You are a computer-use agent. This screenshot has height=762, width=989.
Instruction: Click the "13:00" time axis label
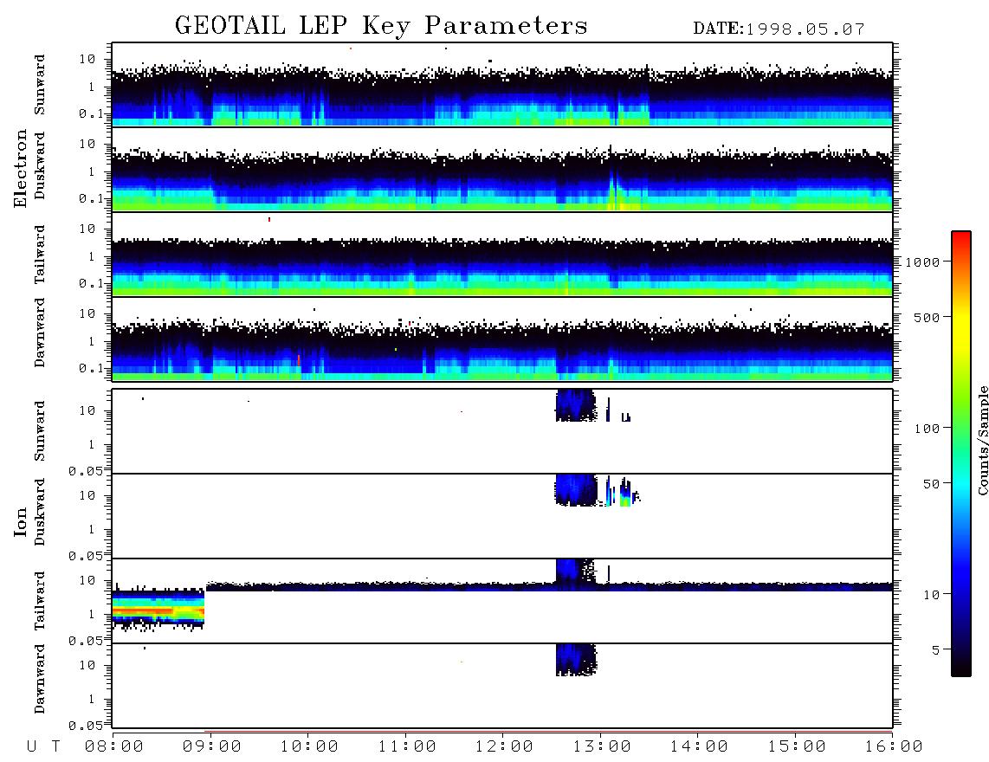pyautogui.click(x=602, y=747)
